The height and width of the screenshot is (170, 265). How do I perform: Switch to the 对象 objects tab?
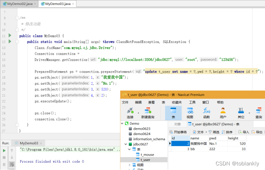[x=178, y=124]
